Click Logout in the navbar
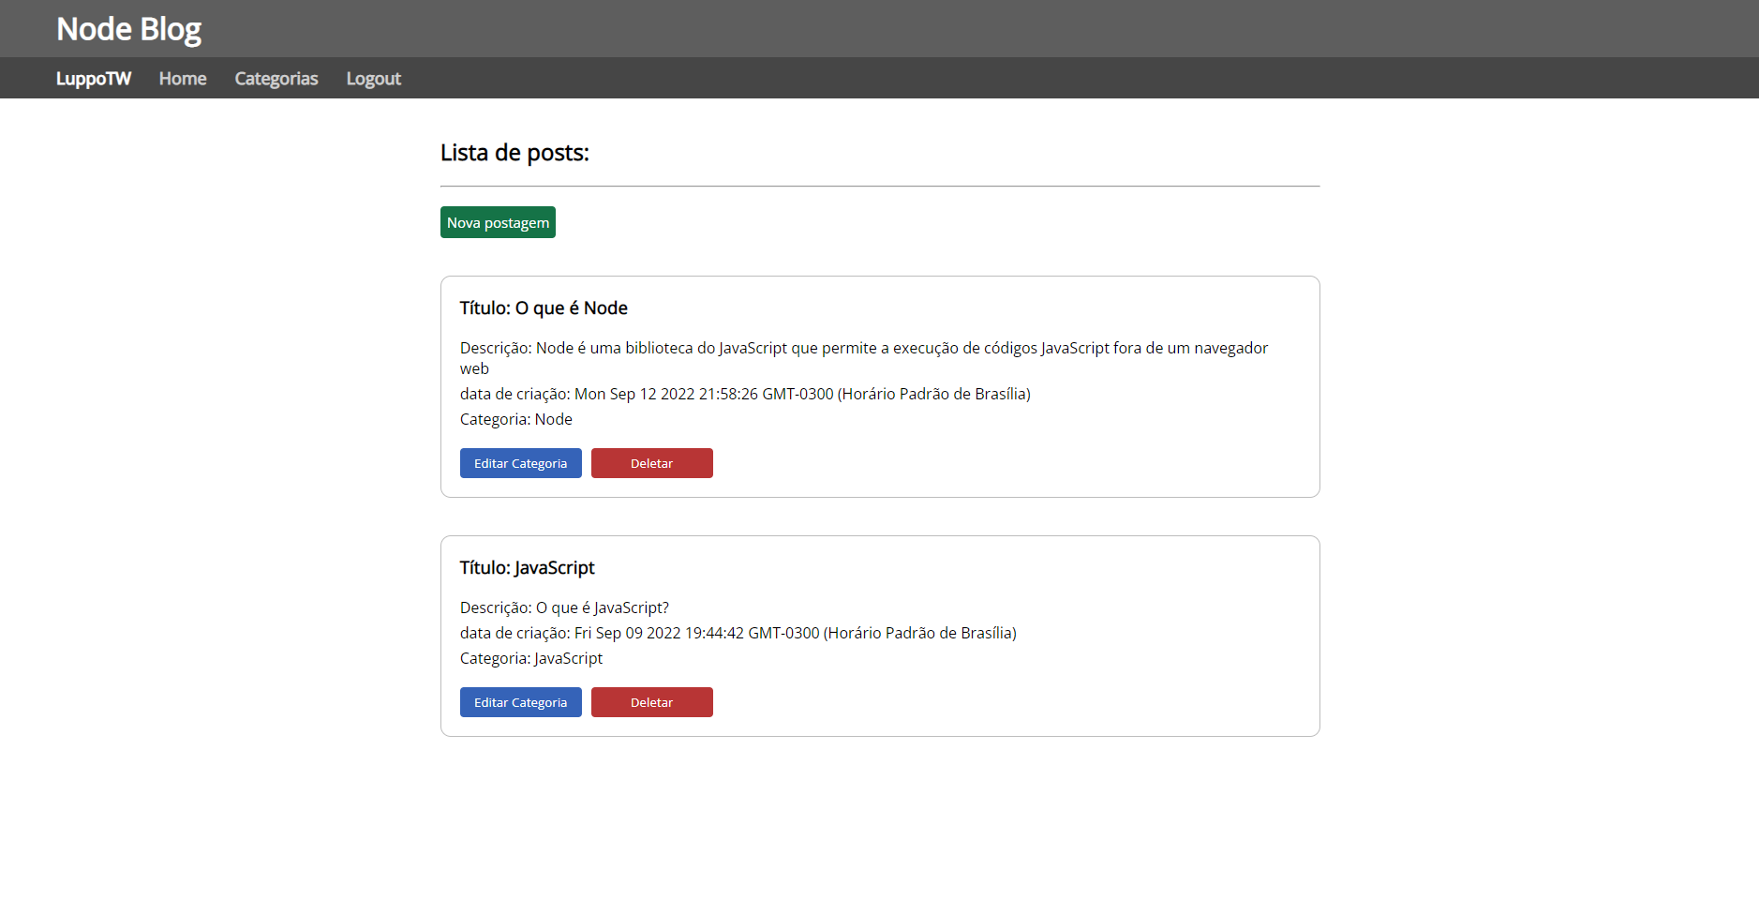 (x=373, y=78)
